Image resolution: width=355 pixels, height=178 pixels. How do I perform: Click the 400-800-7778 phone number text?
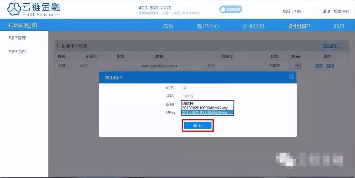[x=155, y=7]
